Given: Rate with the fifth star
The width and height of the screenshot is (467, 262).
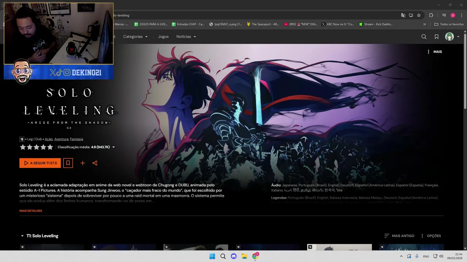Looking at the screenshot, I should pos(50,147).
